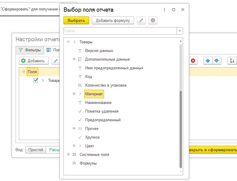The width and height of the screenshot is (237, 181).
Task: Click the sort order icon
Action: [232, 61]
